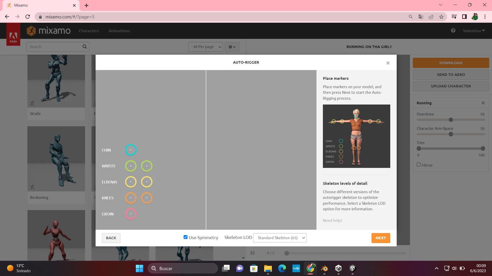Screen dimensions: 492x276
Task: Open the Animations tab
Action: 119,31
